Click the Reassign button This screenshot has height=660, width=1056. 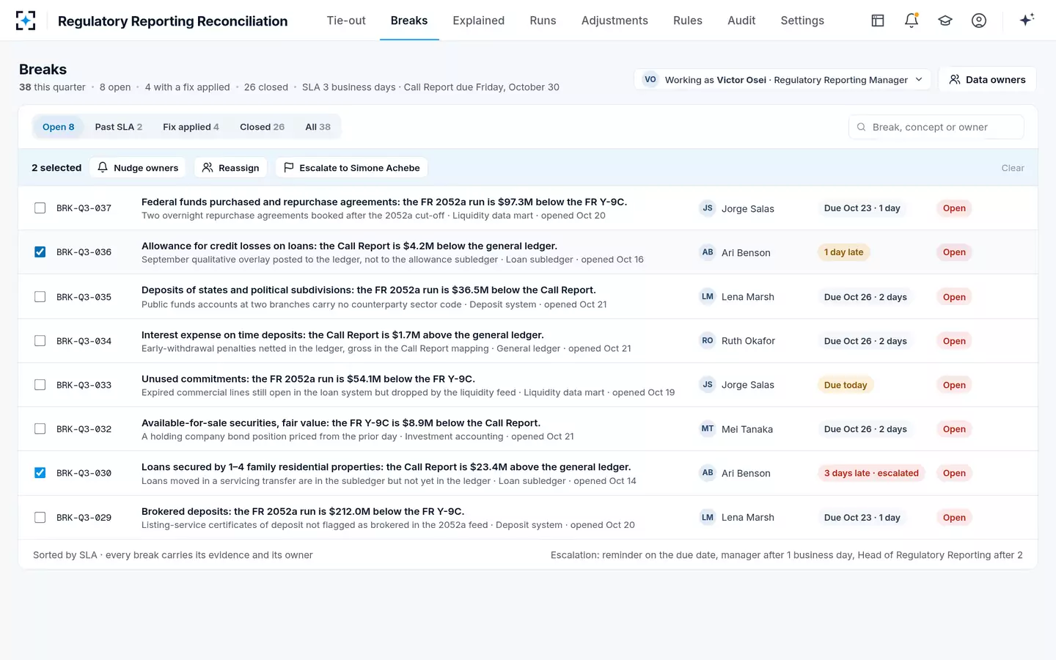(x=230, y=168)
